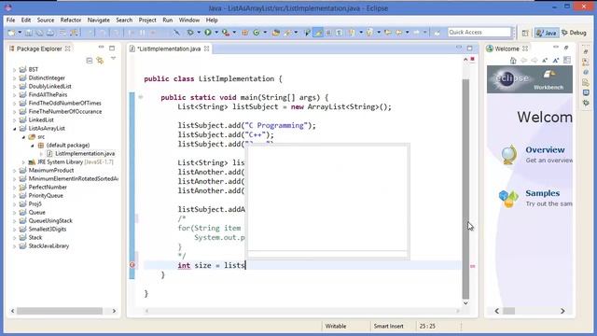Screen dimensions: 597x336
Task: Open the Project menu
Action: [147, 20]
